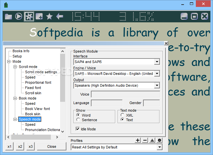Click the x1 zoom button
213x155 pixels.
(9, 146)
